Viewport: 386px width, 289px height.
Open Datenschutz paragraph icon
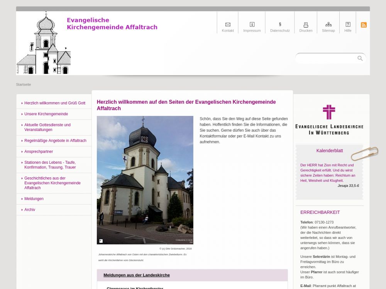coord(280,25)
